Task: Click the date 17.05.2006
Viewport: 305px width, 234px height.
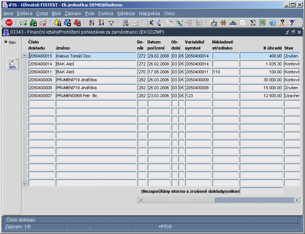Action: [x=159, y=72]
